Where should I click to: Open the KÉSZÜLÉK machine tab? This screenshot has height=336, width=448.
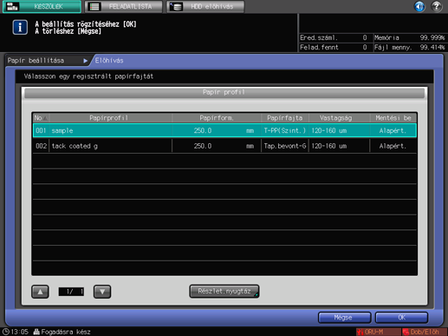(42, 6)
